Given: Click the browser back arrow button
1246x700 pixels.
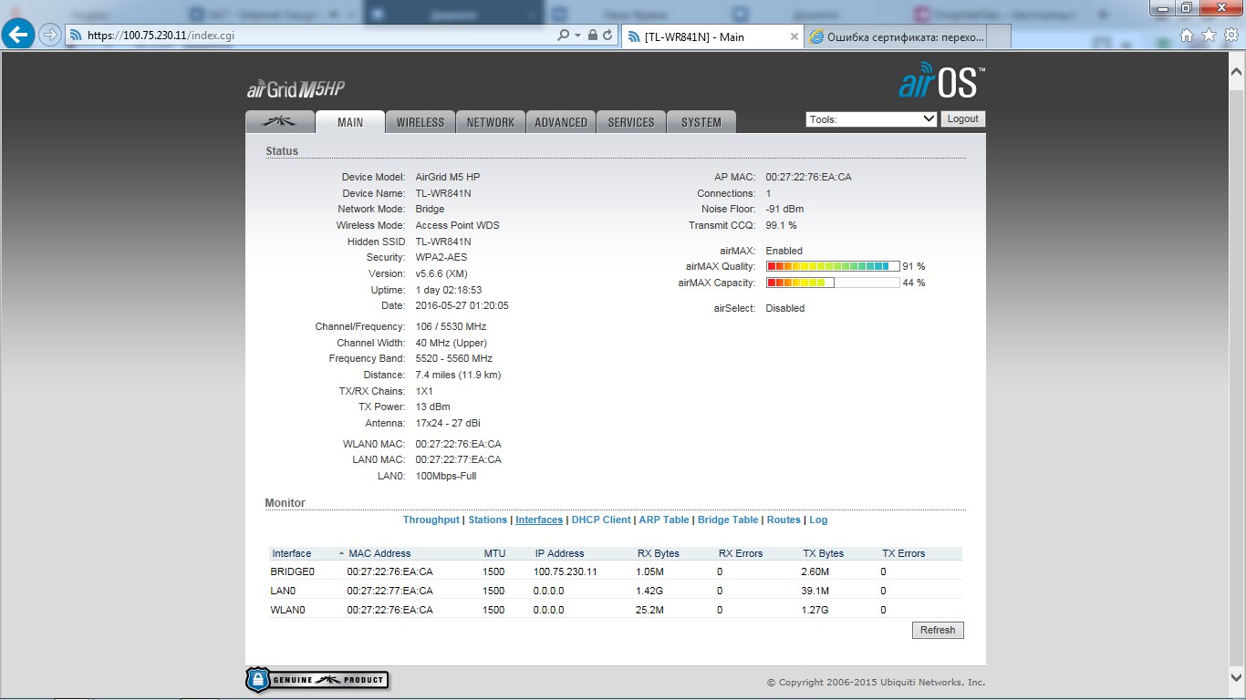Looking at the screenshot, I should click(19, 35).
